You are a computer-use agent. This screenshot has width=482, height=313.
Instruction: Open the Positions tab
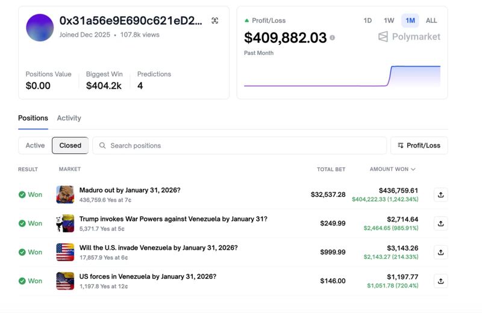click(x=33, y=118)
